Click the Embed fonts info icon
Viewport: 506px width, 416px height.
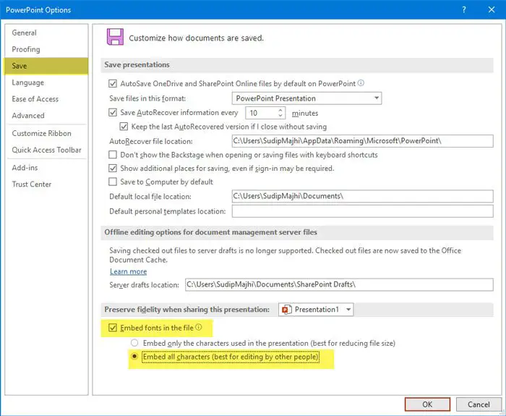click(199, 327)
